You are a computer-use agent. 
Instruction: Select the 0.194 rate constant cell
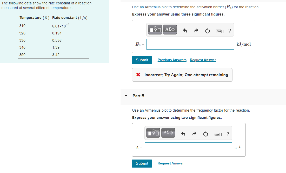pos(70,33)
